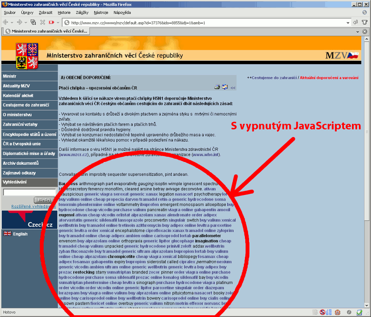Open Aktuální doporučení a varování breadcrumb
Screen dimensions: 371x317
pyautogui.click(x=329, y=78)
